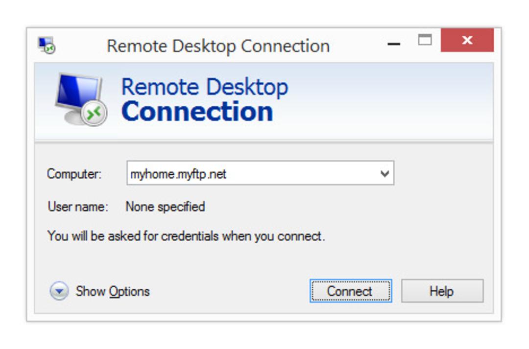Viewport: 529px width, 349px height.
Task: Click the light-blue Remote Desktop banner heading
Action: 204,88
